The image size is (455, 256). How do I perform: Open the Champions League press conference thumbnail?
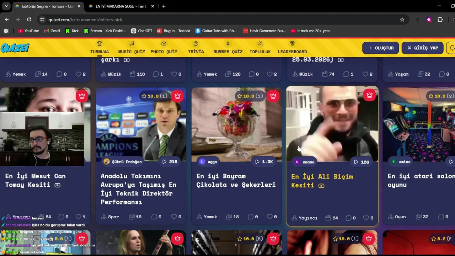(x=141, y=124)
